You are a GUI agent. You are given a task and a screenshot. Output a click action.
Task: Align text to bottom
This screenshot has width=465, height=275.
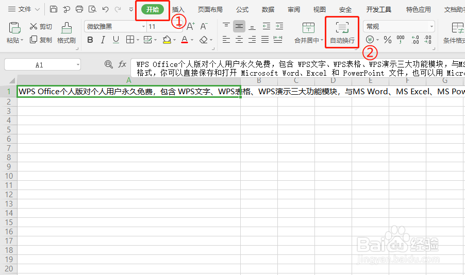tap(252, 26)
